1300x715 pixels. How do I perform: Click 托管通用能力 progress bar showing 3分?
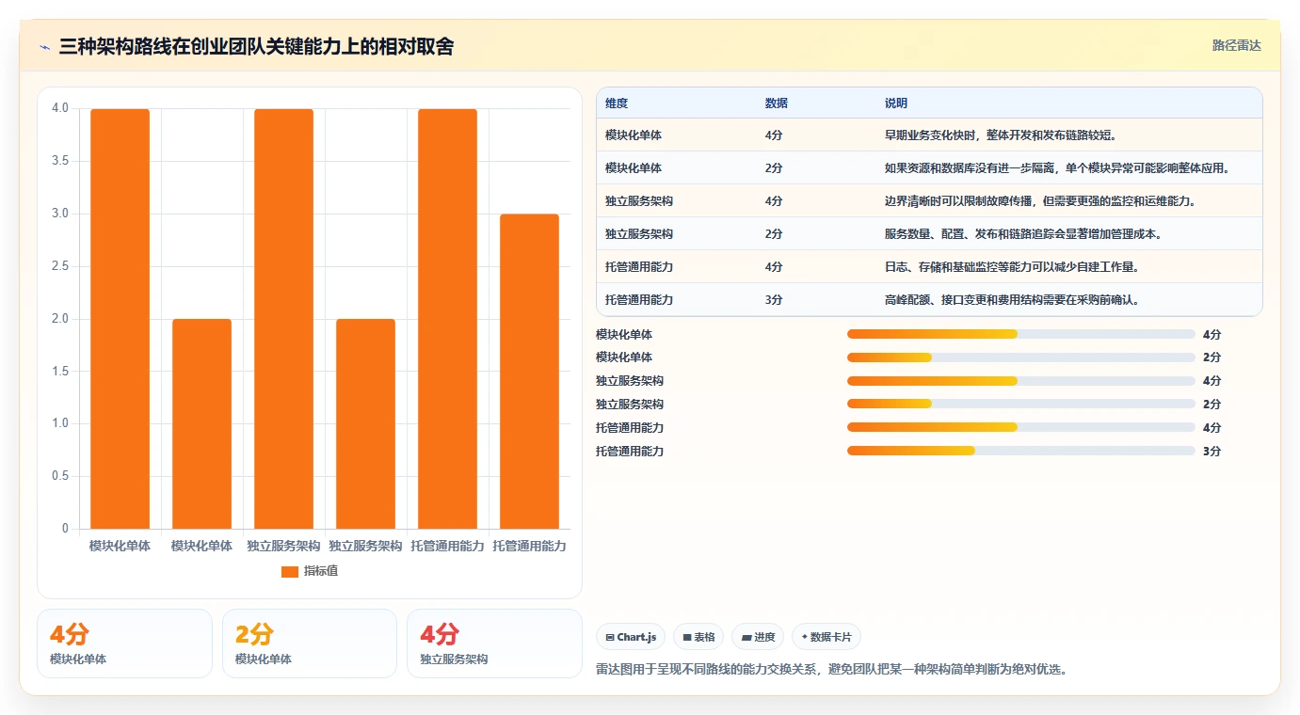pyautogui.click(x=1021, y=451)
